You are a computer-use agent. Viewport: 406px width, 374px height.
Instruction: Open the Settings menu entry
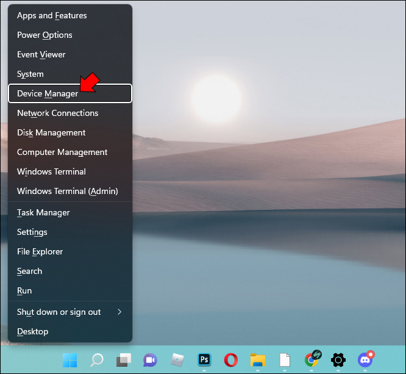click(x=70, y=232)
